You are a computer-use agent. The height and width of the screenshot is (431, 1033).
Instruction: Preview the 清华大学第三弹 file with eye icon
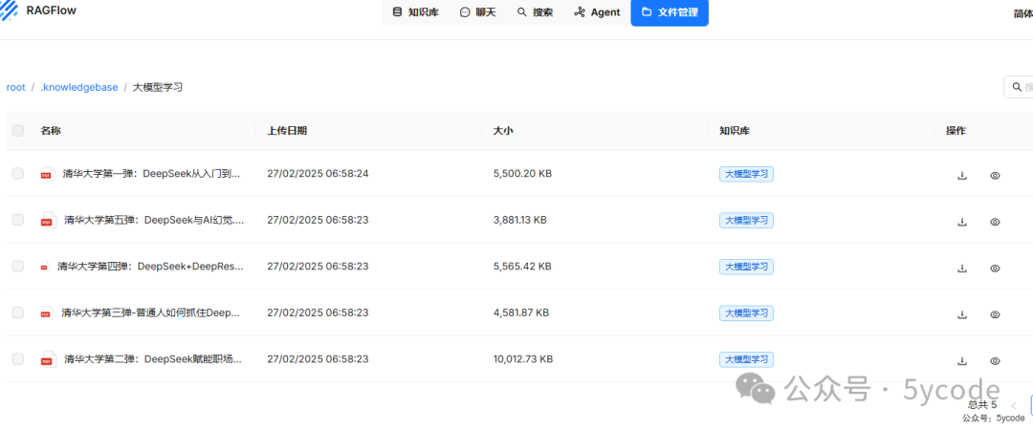(995, 314)
